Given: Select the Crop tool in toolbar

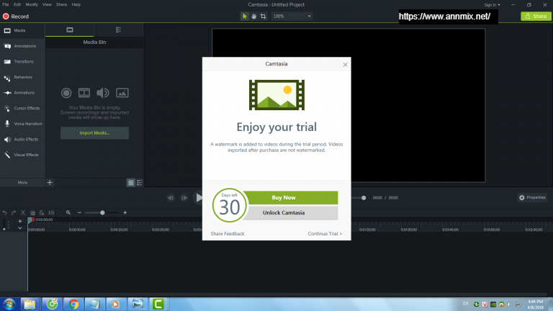Looking at the screenshot, I should tap(263, 17).
